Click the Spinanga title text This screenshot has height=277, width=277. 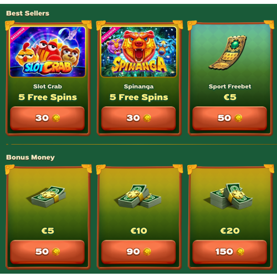coord(138,86)
